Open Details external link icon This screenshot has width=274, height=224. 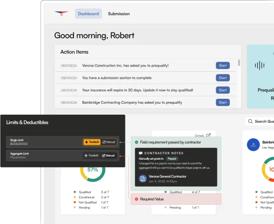click(209, 136)
